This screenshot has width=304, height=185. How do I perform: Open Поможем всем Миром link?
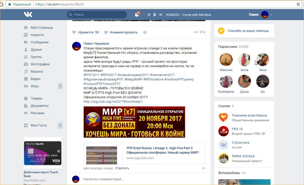click(249, 115)
